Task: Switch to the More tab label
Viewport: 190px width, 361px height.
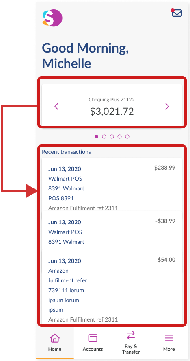Action: point(169,349)
